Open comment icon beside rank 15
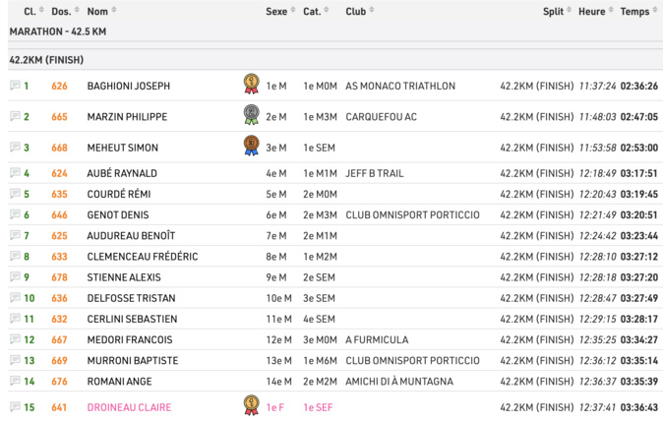The width and height of the screenshot is (663, 421). pos(15,407)
